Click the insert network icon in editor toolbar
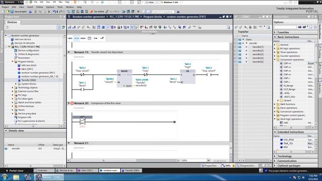 (70, 27)
